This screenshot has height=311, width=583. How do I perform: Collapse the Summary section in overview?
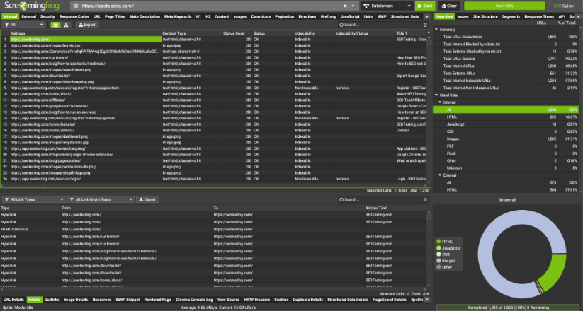click(x=437, y=29)
